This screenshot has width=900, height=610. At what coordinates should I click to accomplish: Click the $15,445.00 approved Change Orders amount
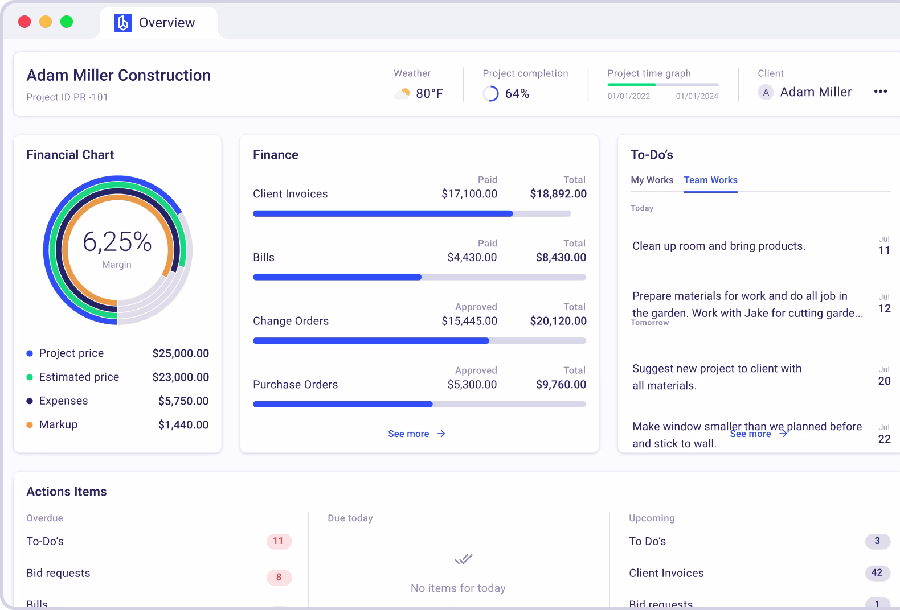pyautogui.click(x=469, y=321)
